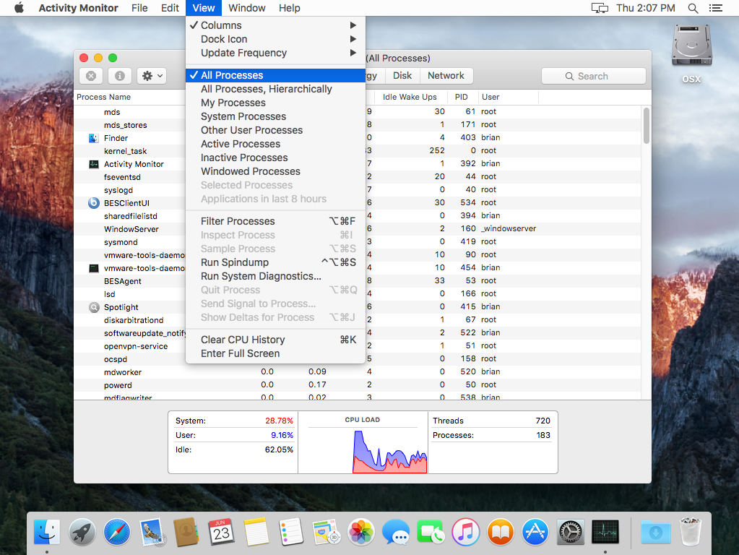
Task: Choose All Processes, Hierarchically
Action: [276, 89]
